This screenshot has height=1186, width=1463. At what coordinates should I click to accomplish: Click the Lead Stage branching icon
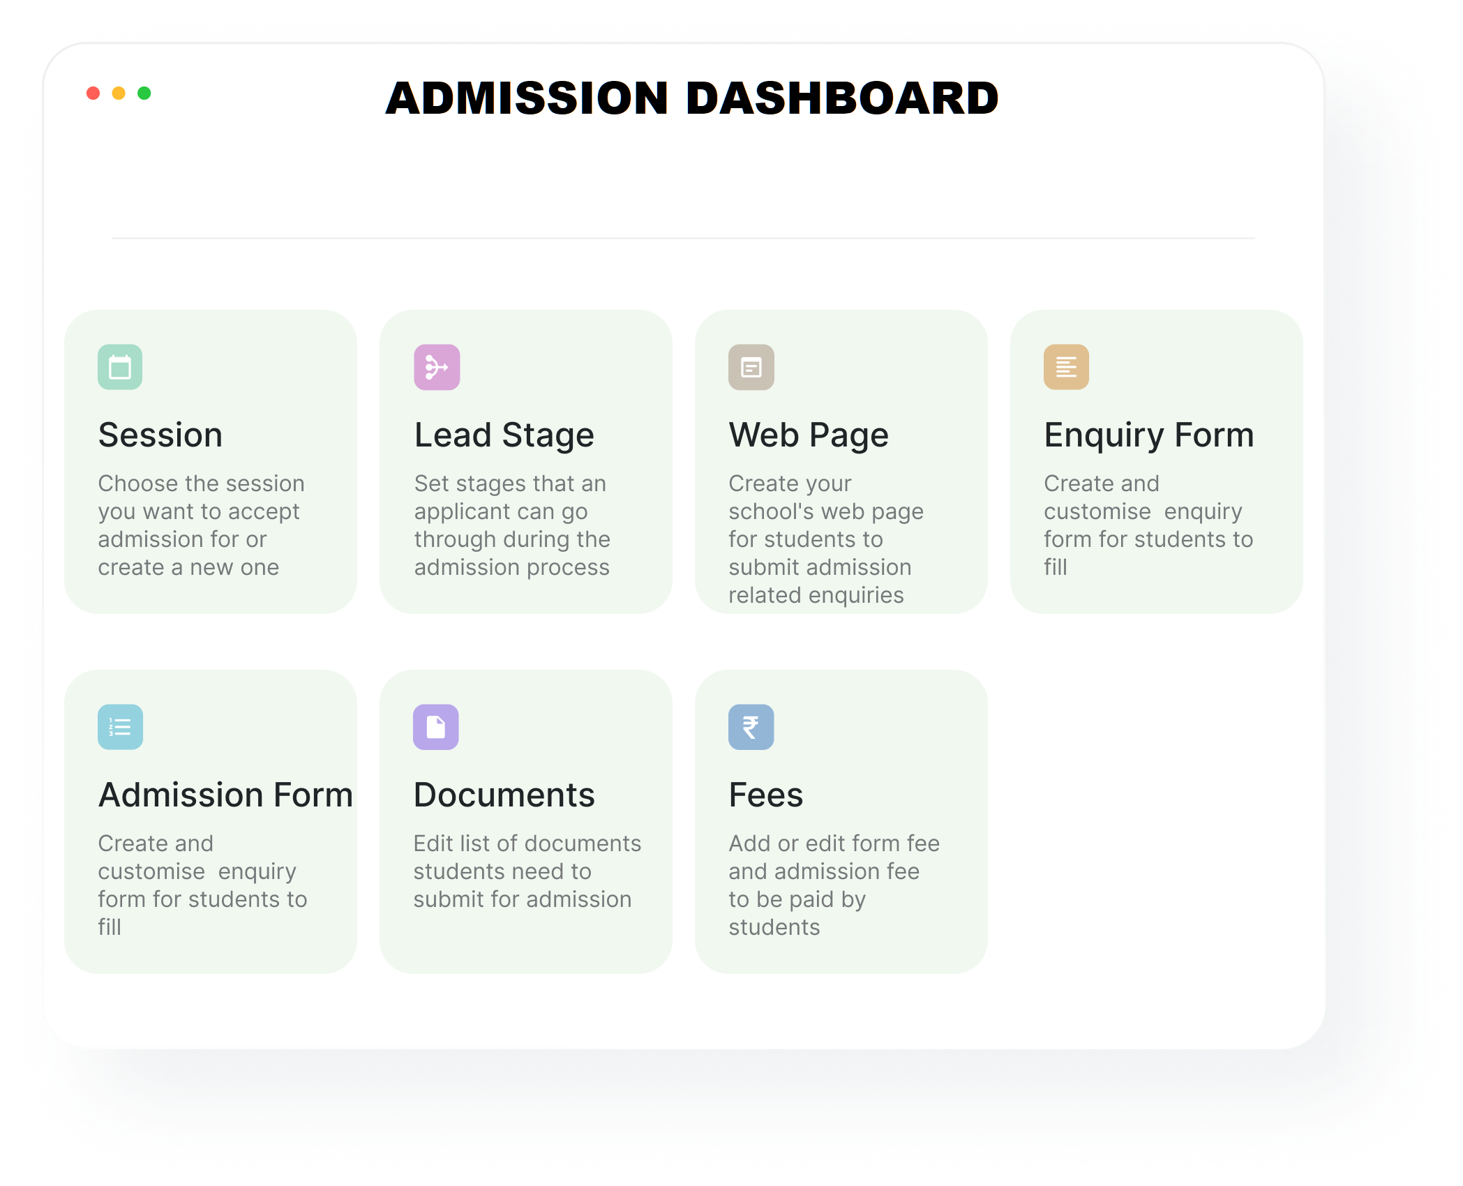click(x=437, y=367)
